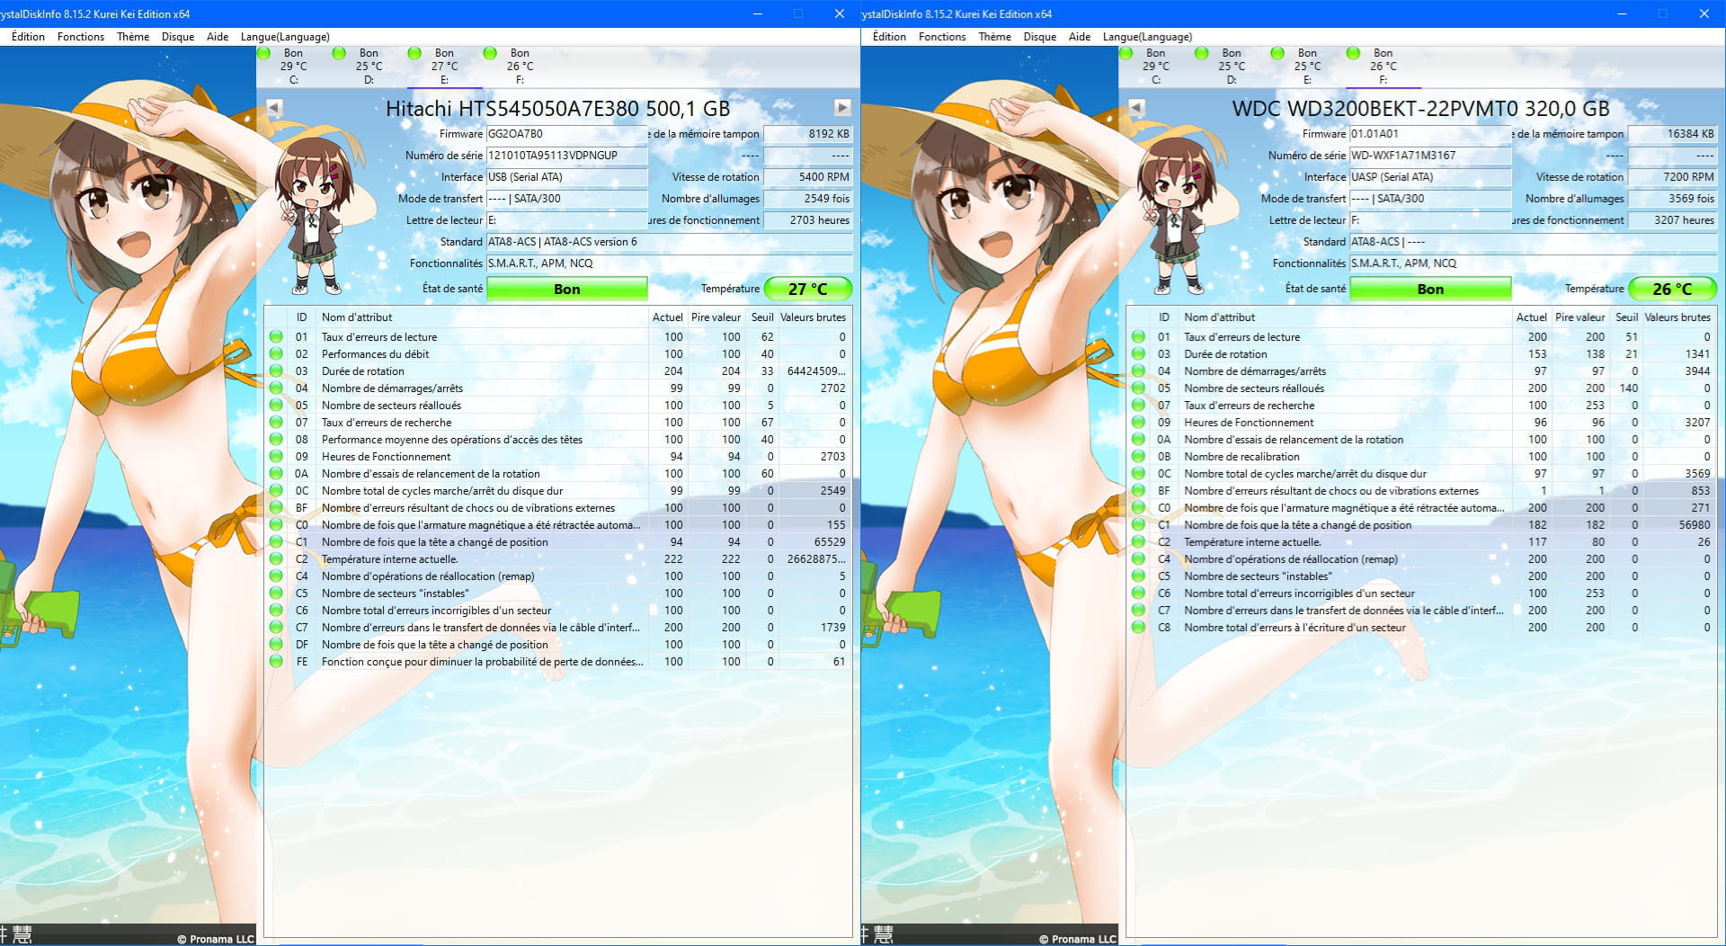Click WDC Interface field UASP (Serial ATA)
The width and height of the screenshot is (1726, 946).
pyautogui.click(x=1430, y=177)
